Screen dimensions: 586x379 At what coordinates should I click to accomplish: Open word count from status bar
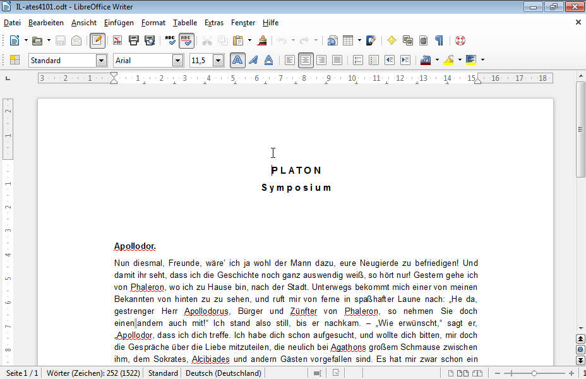pyautogui.click(x=93, y=373)
